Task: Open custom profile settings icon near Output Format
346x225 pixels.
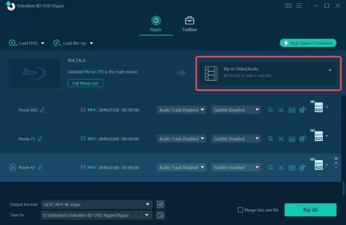Action: pyautogui.click(x=160, y=205)
